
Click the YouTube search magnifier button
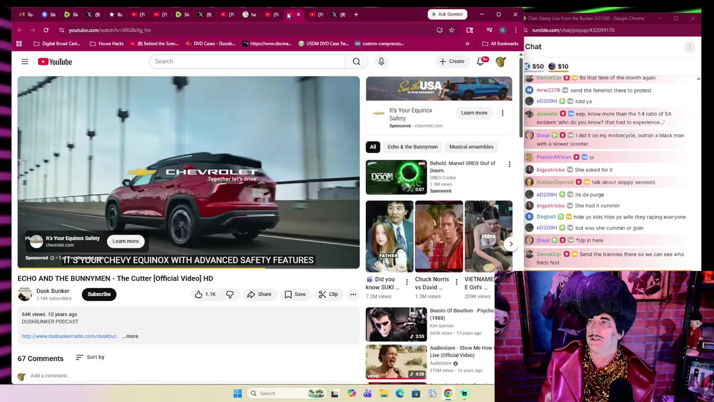coord(356,61)
